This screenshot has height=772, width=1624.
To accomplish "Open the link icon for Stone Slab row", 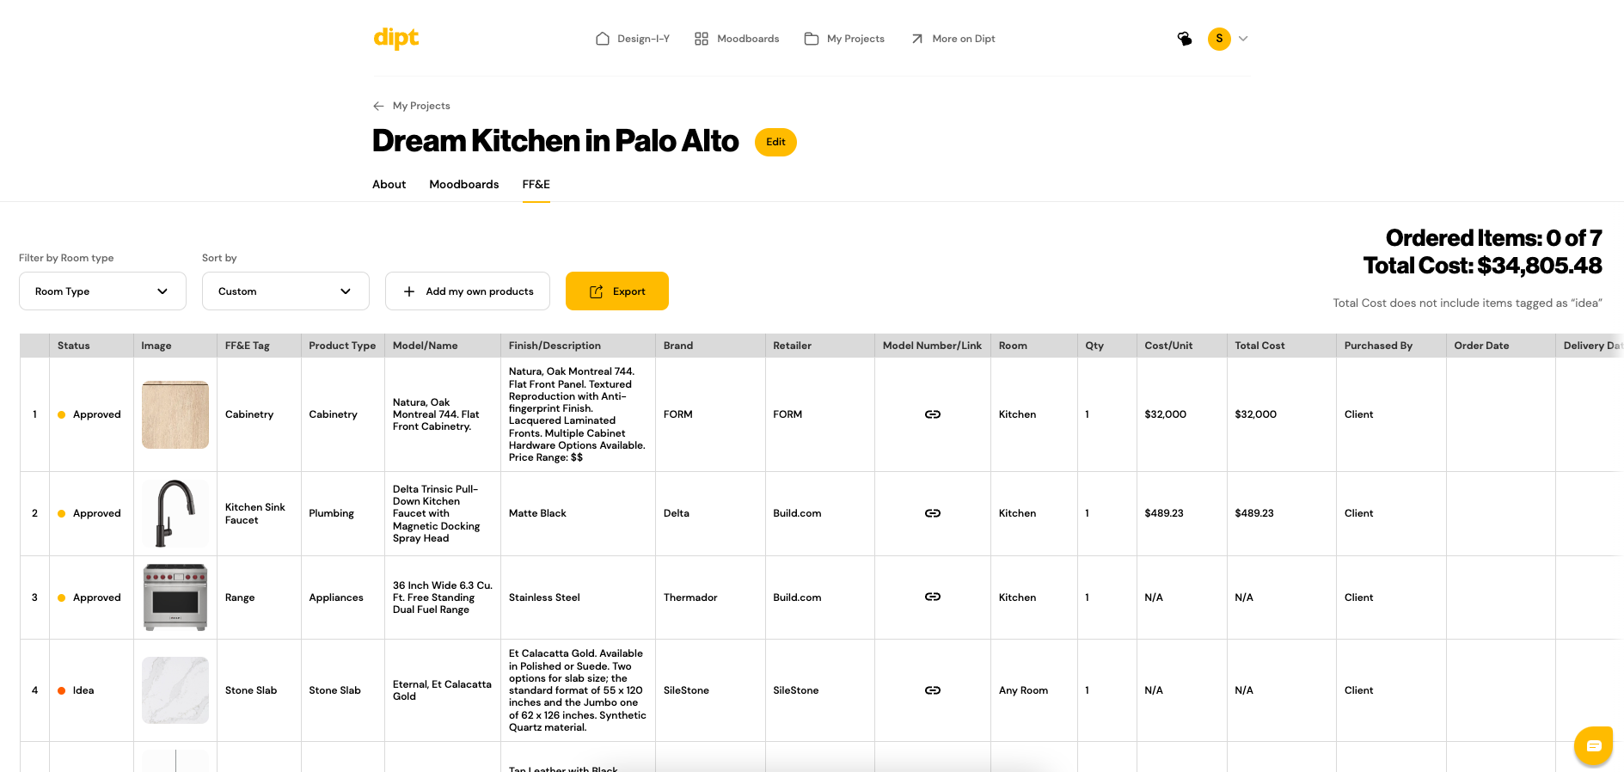I will click(932, 690).
